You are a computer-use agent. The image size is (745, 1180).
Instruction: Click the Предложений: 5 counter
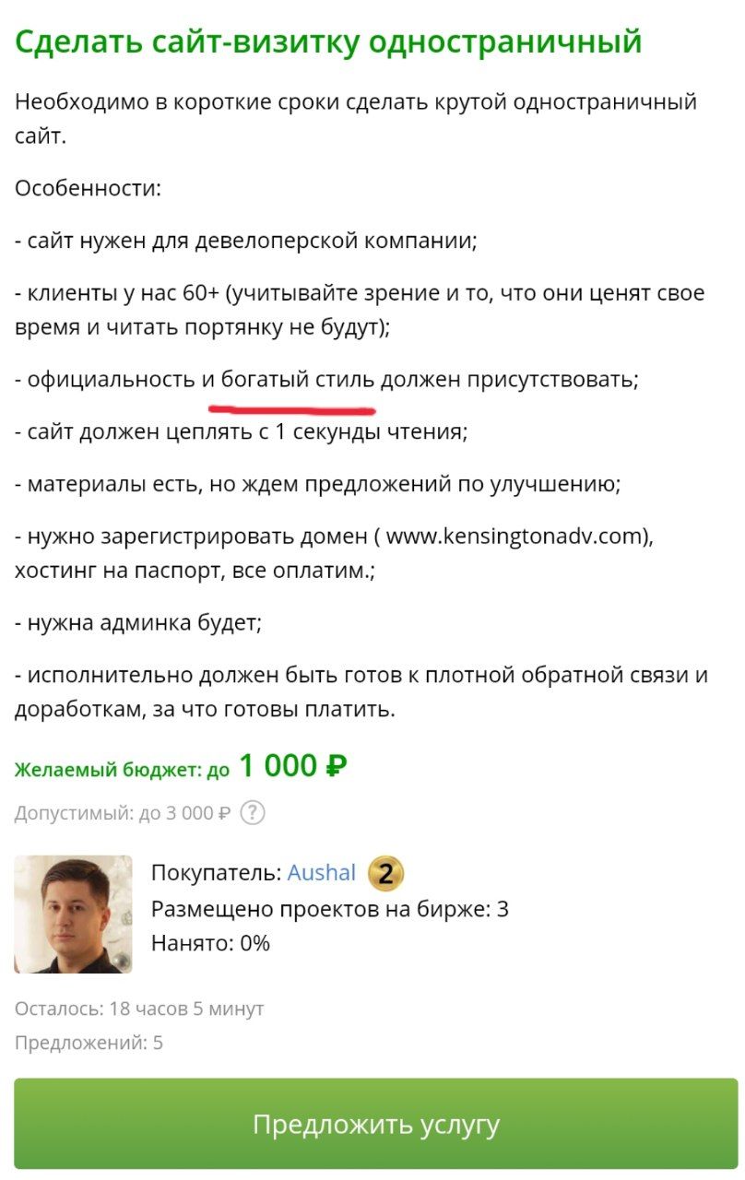(x=89, y=1043)
